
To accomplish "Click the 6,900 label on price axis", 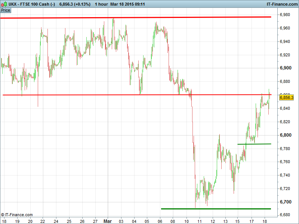I will pyautogui.click(x=286, y=68).
